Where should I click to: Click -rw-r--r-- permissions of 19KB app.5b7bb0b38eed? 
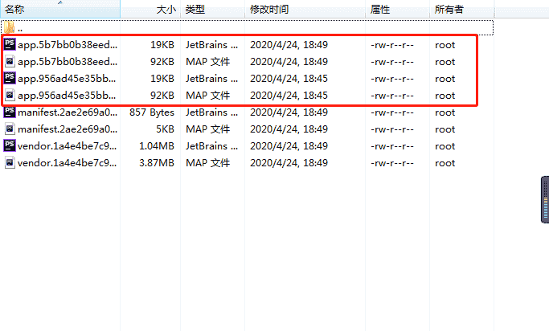click(392, 45)
